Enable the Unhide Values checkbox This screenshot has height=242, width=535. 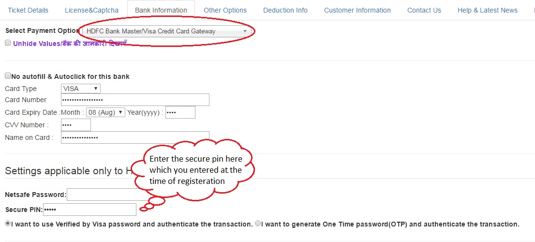pos(8,43)
